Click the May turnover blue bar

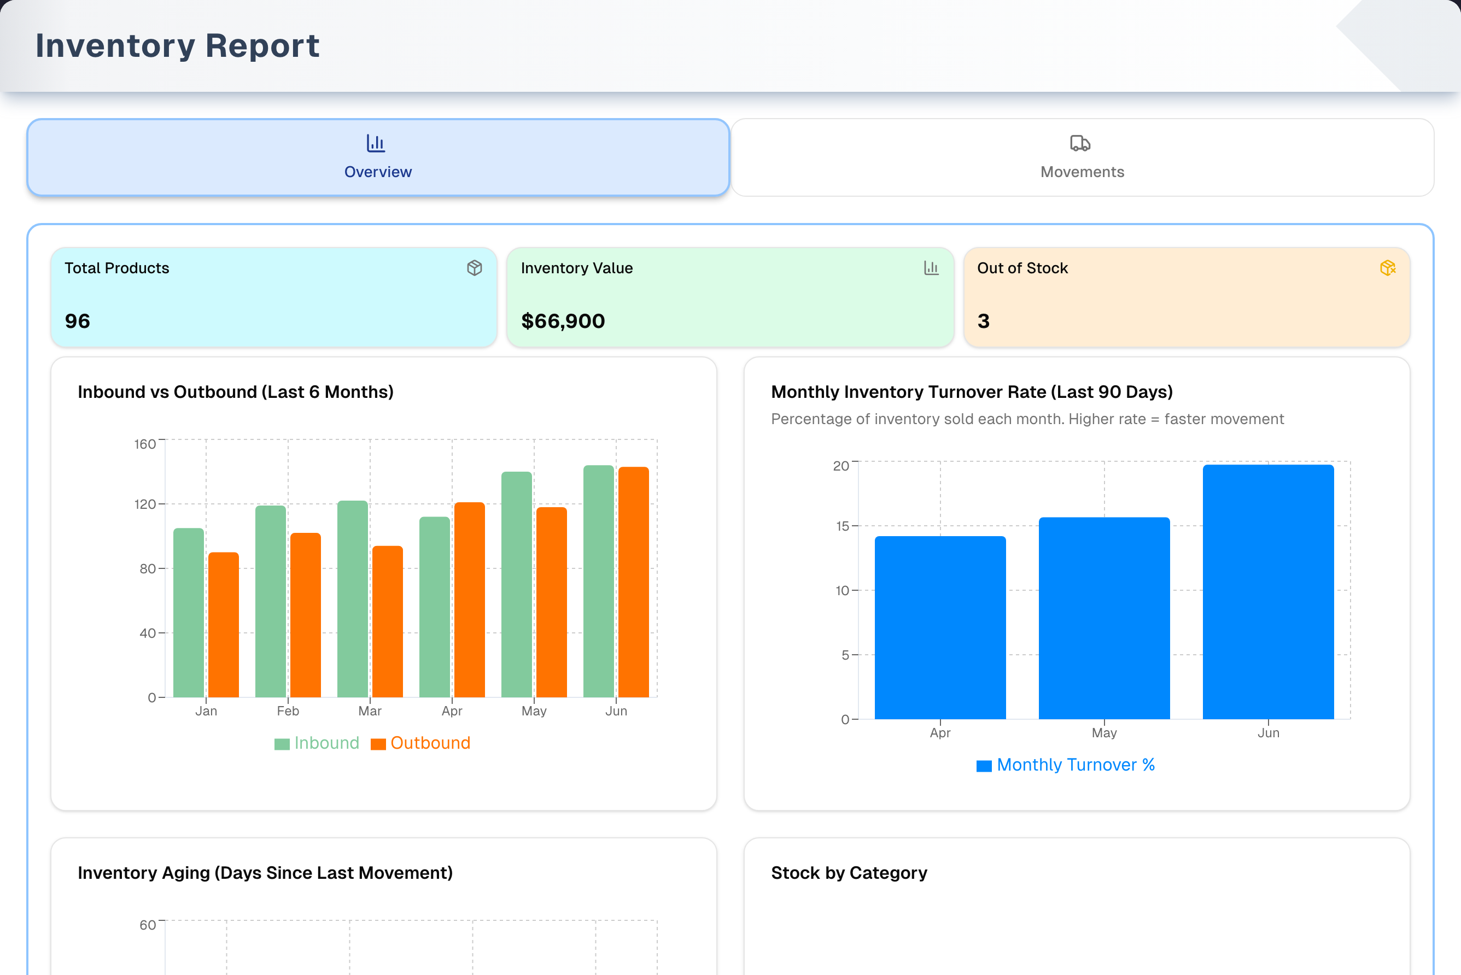pyautogui.click(x=1104, y=618)
